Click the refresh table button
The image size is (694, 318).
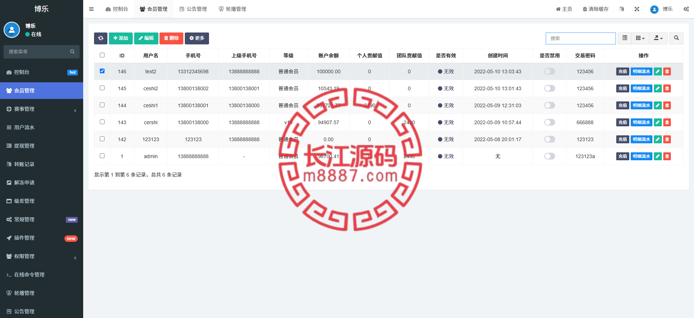[101, 38]
